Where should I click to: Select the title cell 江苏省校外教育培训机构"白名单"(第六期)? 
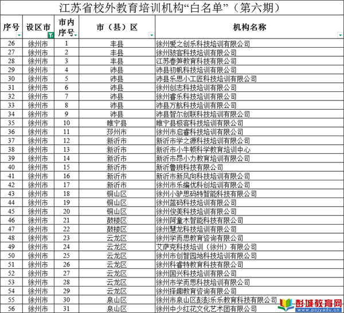tap(172, 7)
